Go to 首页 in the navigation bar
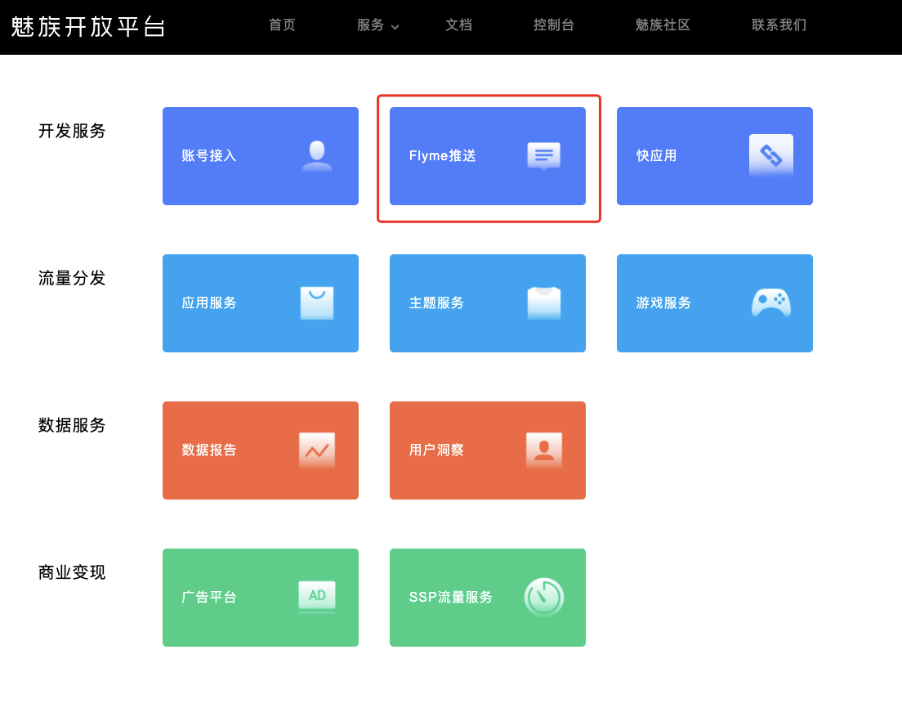 [282, 25]
